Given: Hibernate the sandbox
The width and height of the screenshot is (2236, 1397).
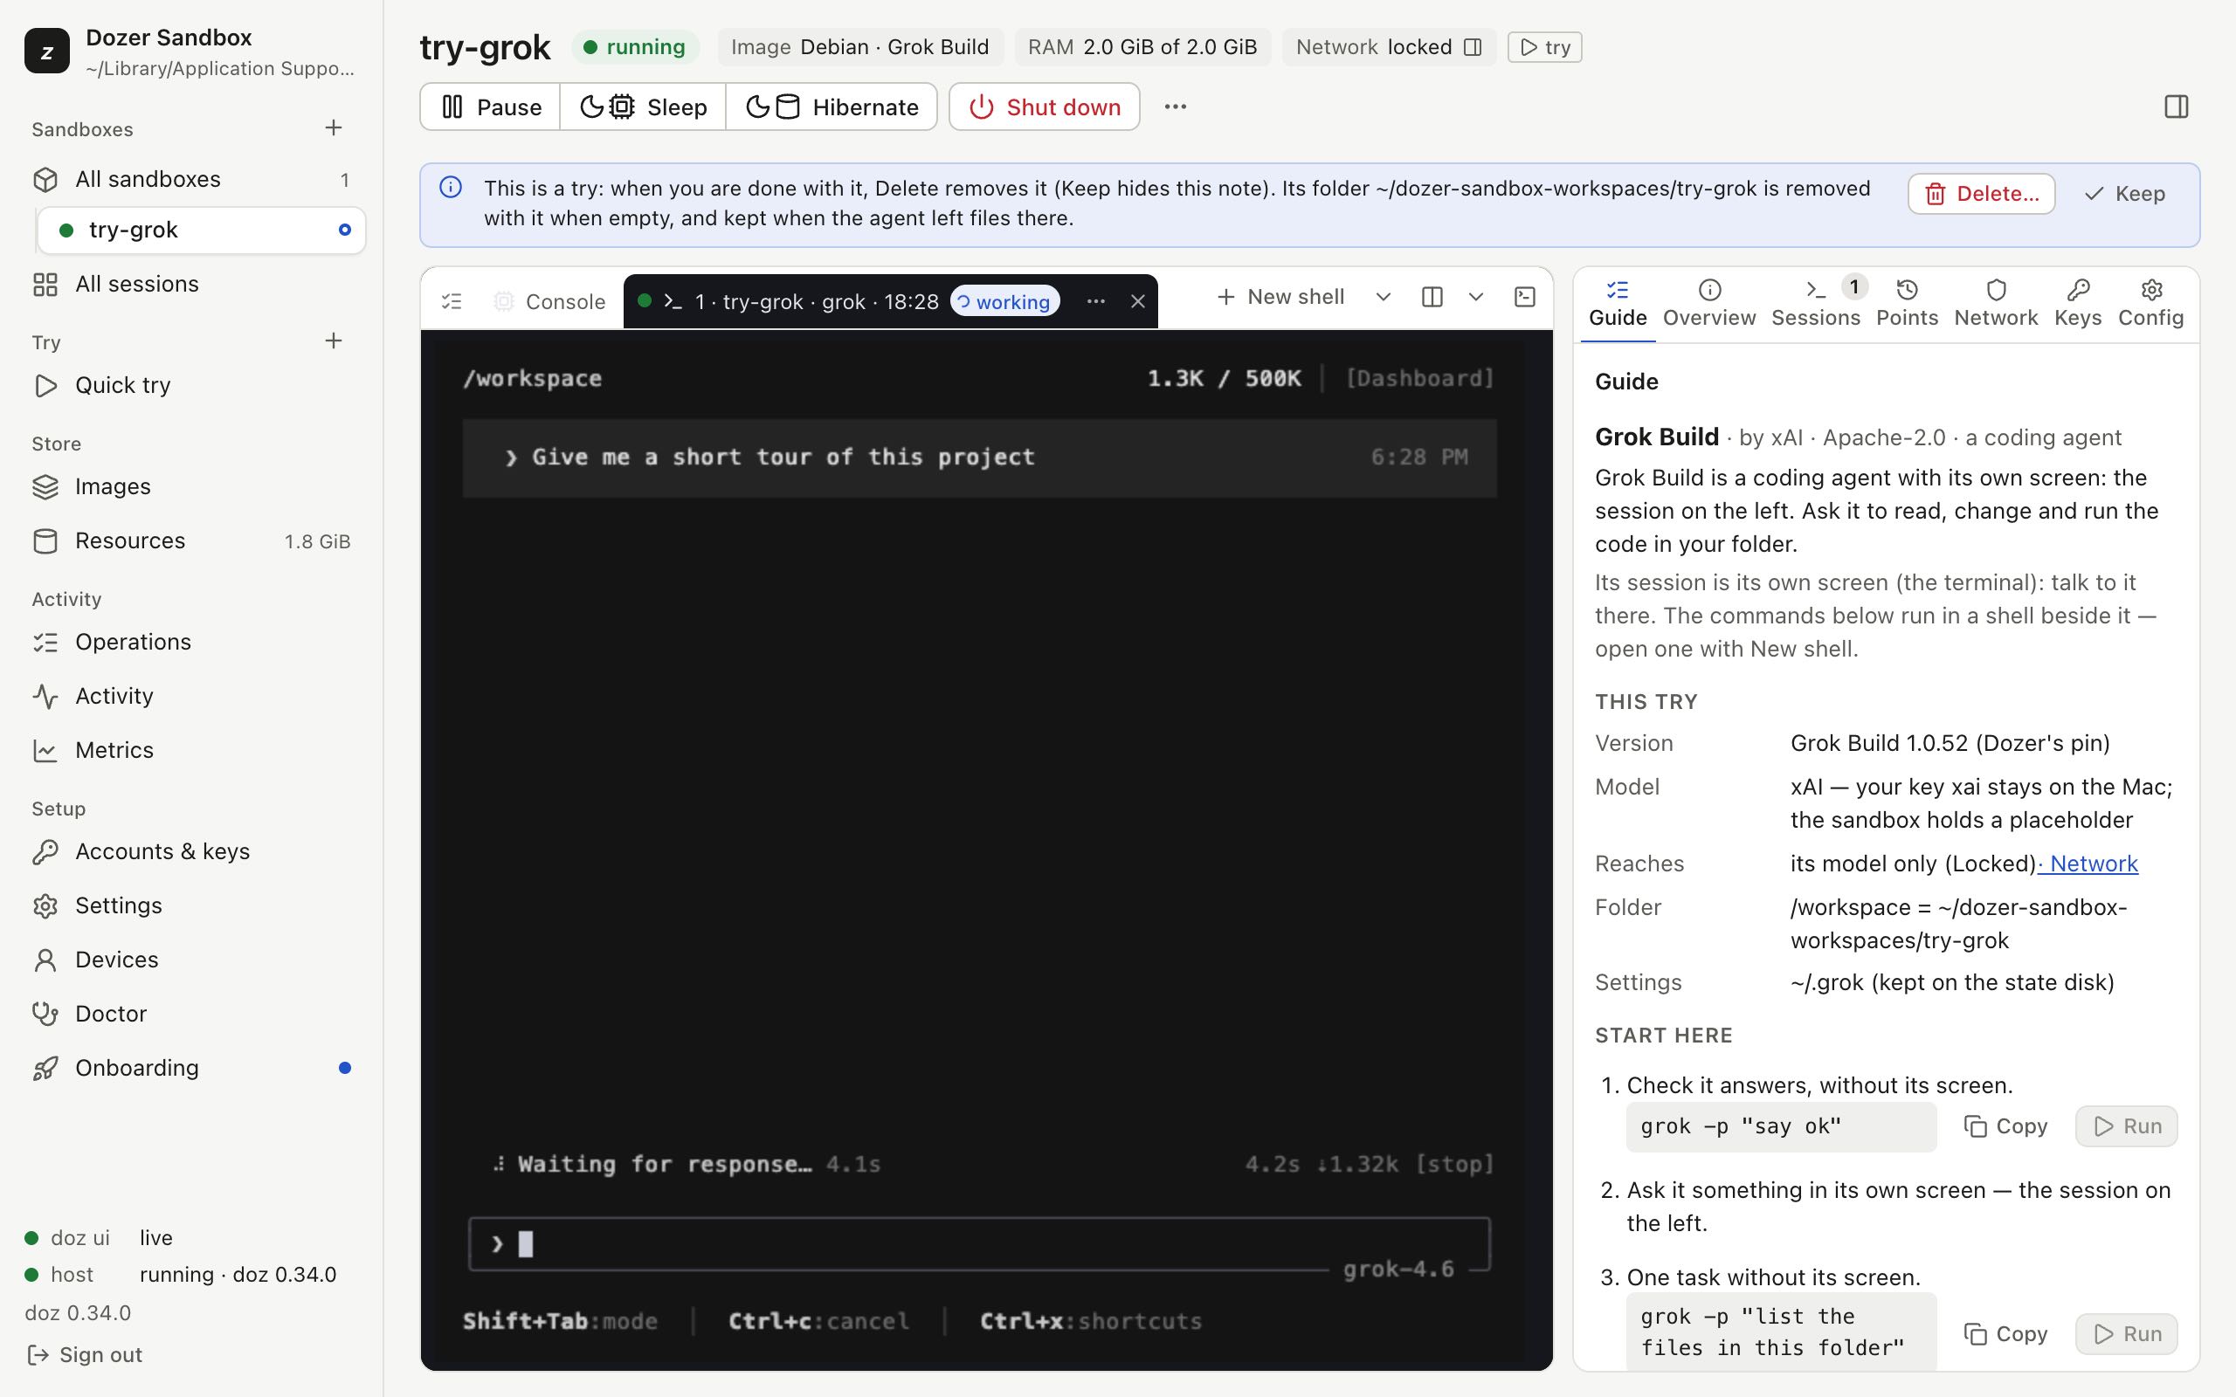Looking at the screenshot, I should [x=832, y=107].
